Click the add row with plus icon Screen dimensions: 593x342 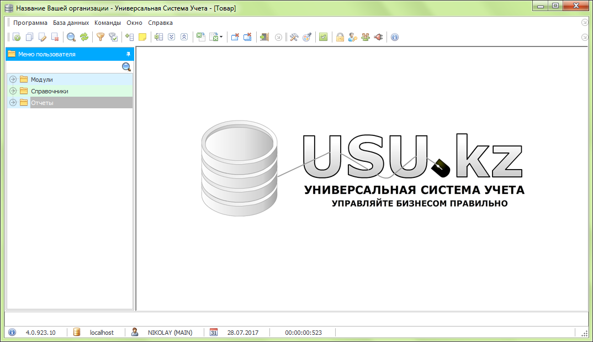pos(129,37)
